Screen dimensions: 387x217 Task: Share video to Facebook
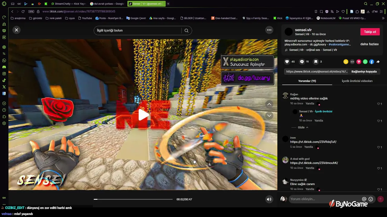pos(372,62)
